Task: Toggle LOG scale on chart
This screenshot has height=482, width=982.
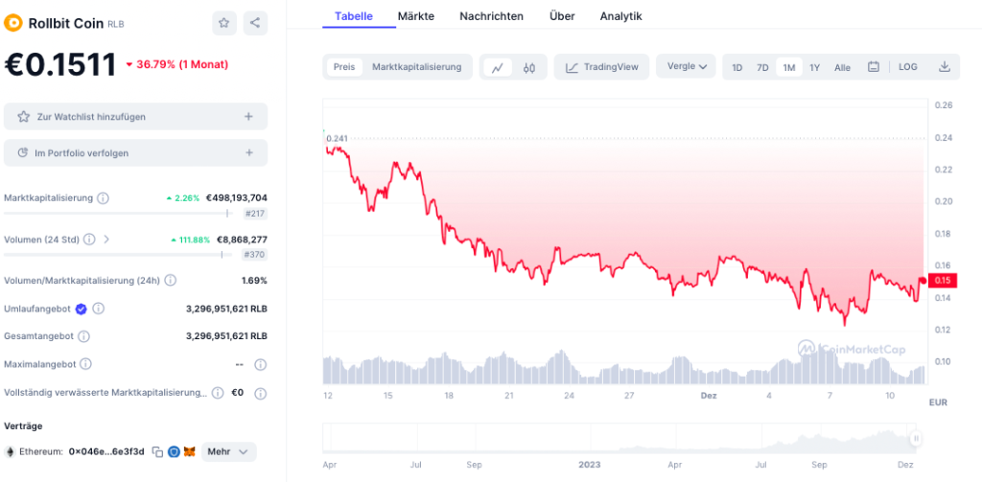Action: tap(907, 67)
